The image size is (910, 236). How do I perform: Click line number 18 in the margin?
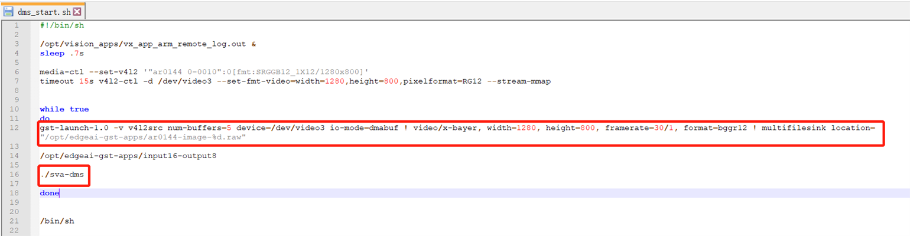[15, 193]
